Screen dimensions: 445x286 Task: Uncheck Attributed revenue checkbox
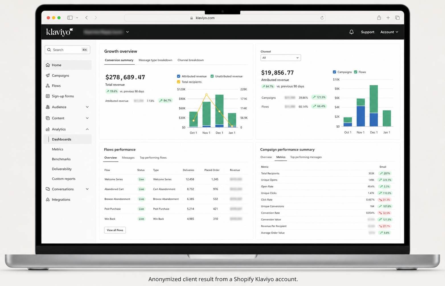click(x=179, y=76)
